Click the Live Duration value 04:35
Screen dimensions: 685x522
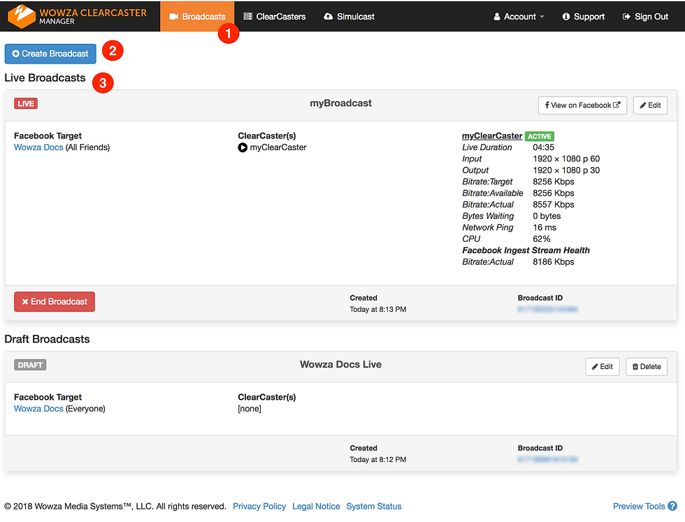pyautogui.click(x=543, y=147)
